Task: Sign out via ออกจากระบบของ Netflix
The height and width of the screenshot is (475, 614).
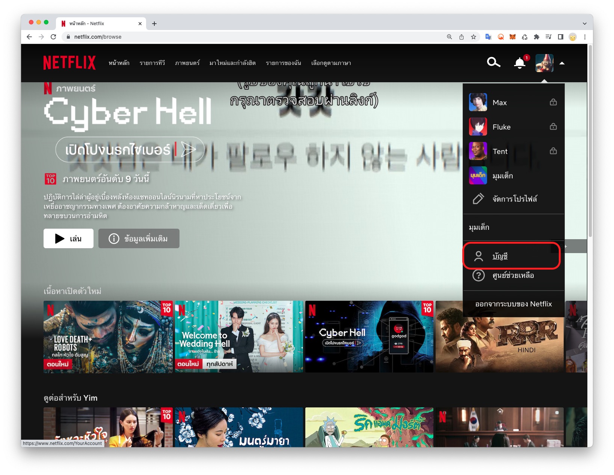Action: [x=513, y=304]
